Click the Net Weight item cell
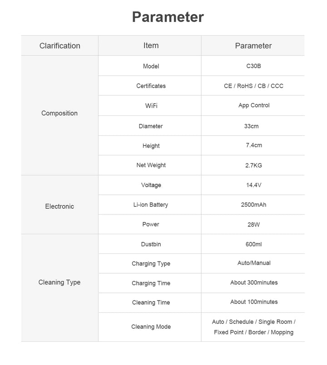Viewport: 327px width, 365px height. click(x=151, y=165)
